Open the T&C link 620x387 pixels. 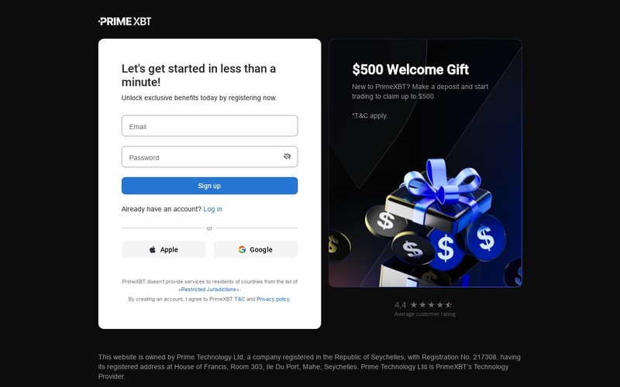(x=239, y=299)
